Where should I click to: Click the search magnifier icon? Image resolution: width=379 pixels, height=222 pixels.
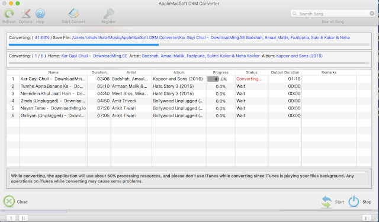click(294, 14)
